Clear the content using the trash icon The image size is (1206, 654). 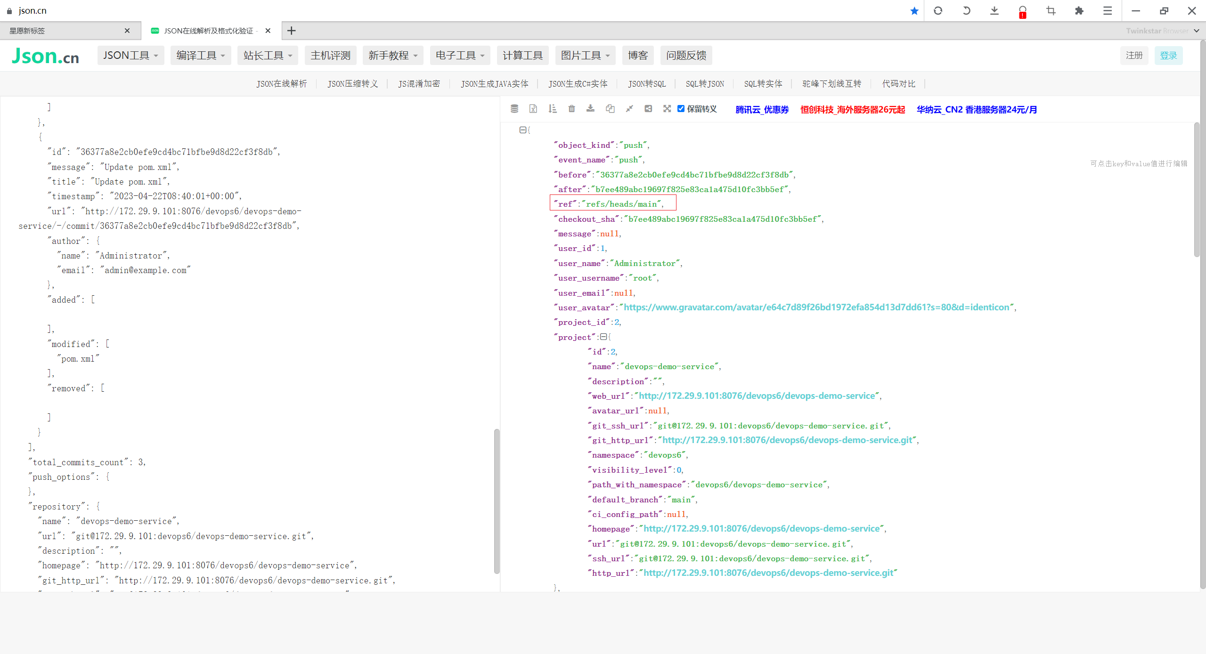tap(571, 109)
